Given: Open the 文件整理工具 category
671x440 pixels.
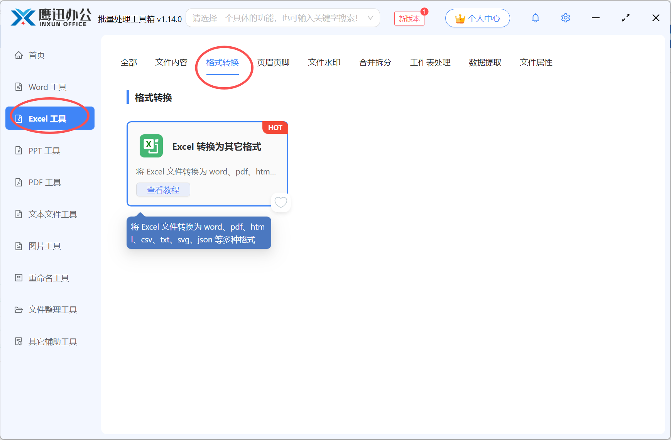Looking at the screenshot, I should pyautogui.click(x=52, y=310).
